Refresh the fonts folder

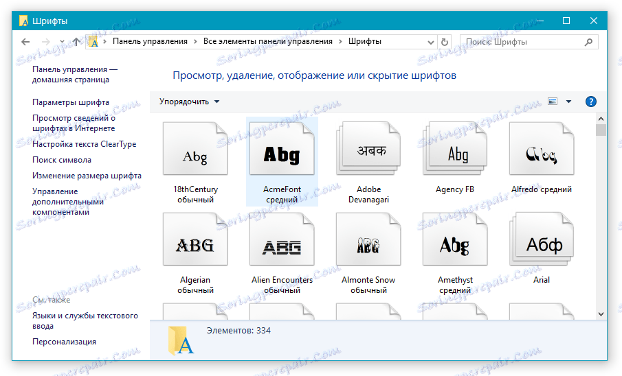pyautogui.click(x=445, y=42)
